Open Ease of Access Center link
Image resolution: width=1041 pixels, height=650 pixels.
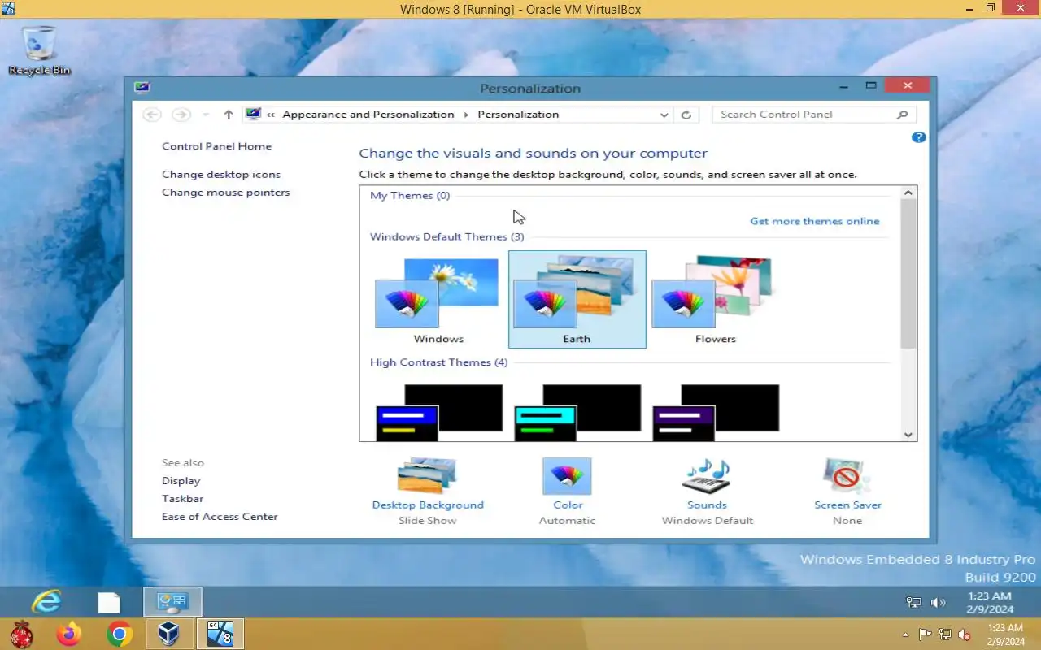220,517
